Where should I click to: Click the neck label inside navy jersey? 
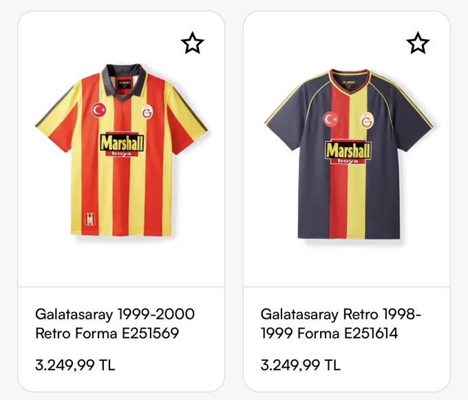348,83
